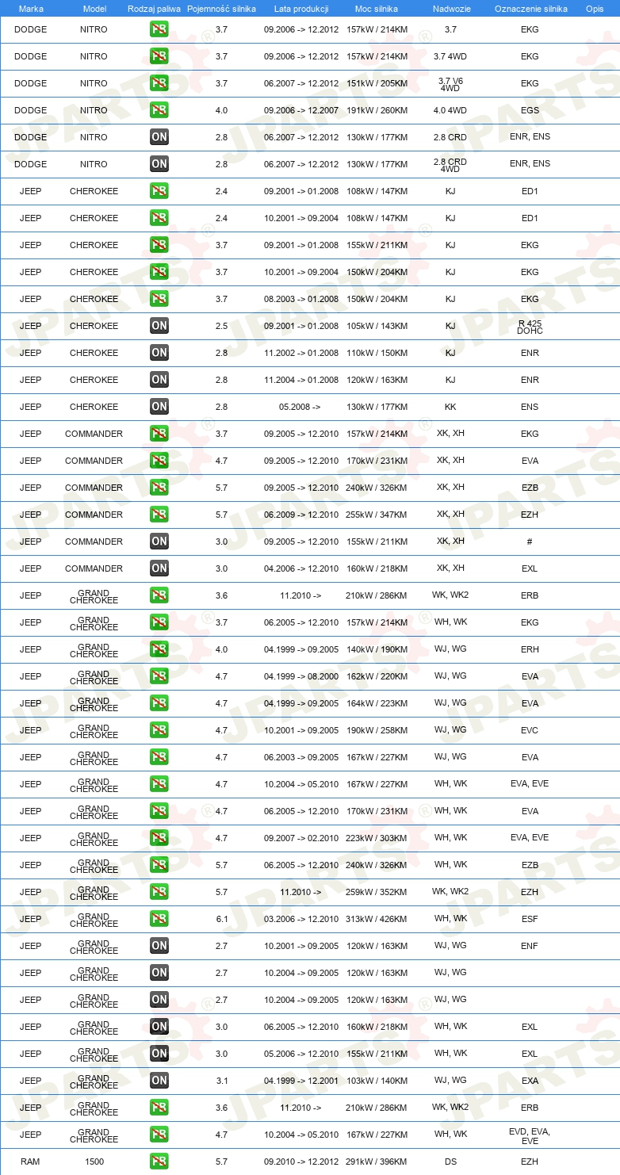Viewport: 620px width, 1175px height.
Task: Click the R 425 DOHC engine cell
Action: pyautogui.click(x=530, y=327)
